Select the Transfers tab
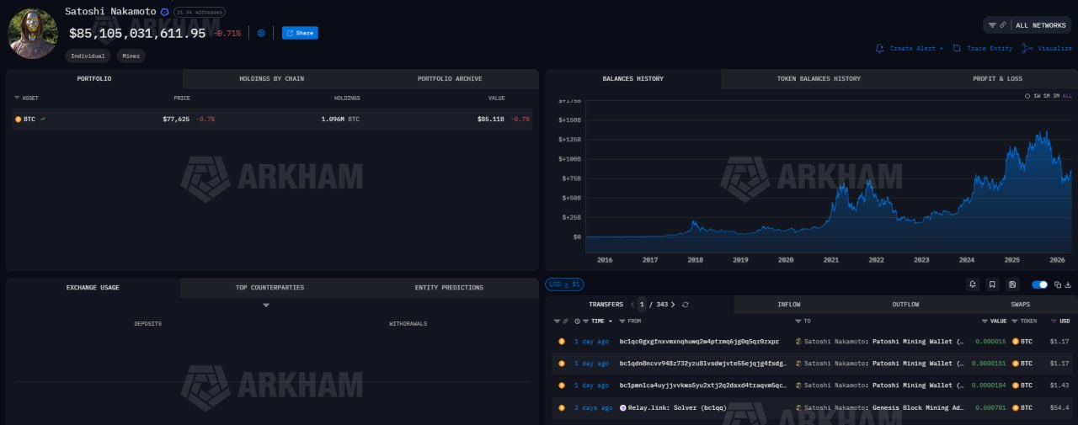The image size is (1078, 425). click(x=606, y=304)
